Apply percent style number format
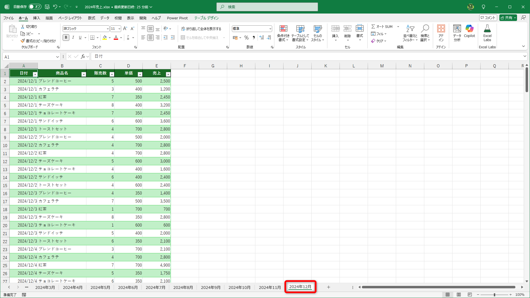This screenshot has width=530, height=298. click(247, 38)
